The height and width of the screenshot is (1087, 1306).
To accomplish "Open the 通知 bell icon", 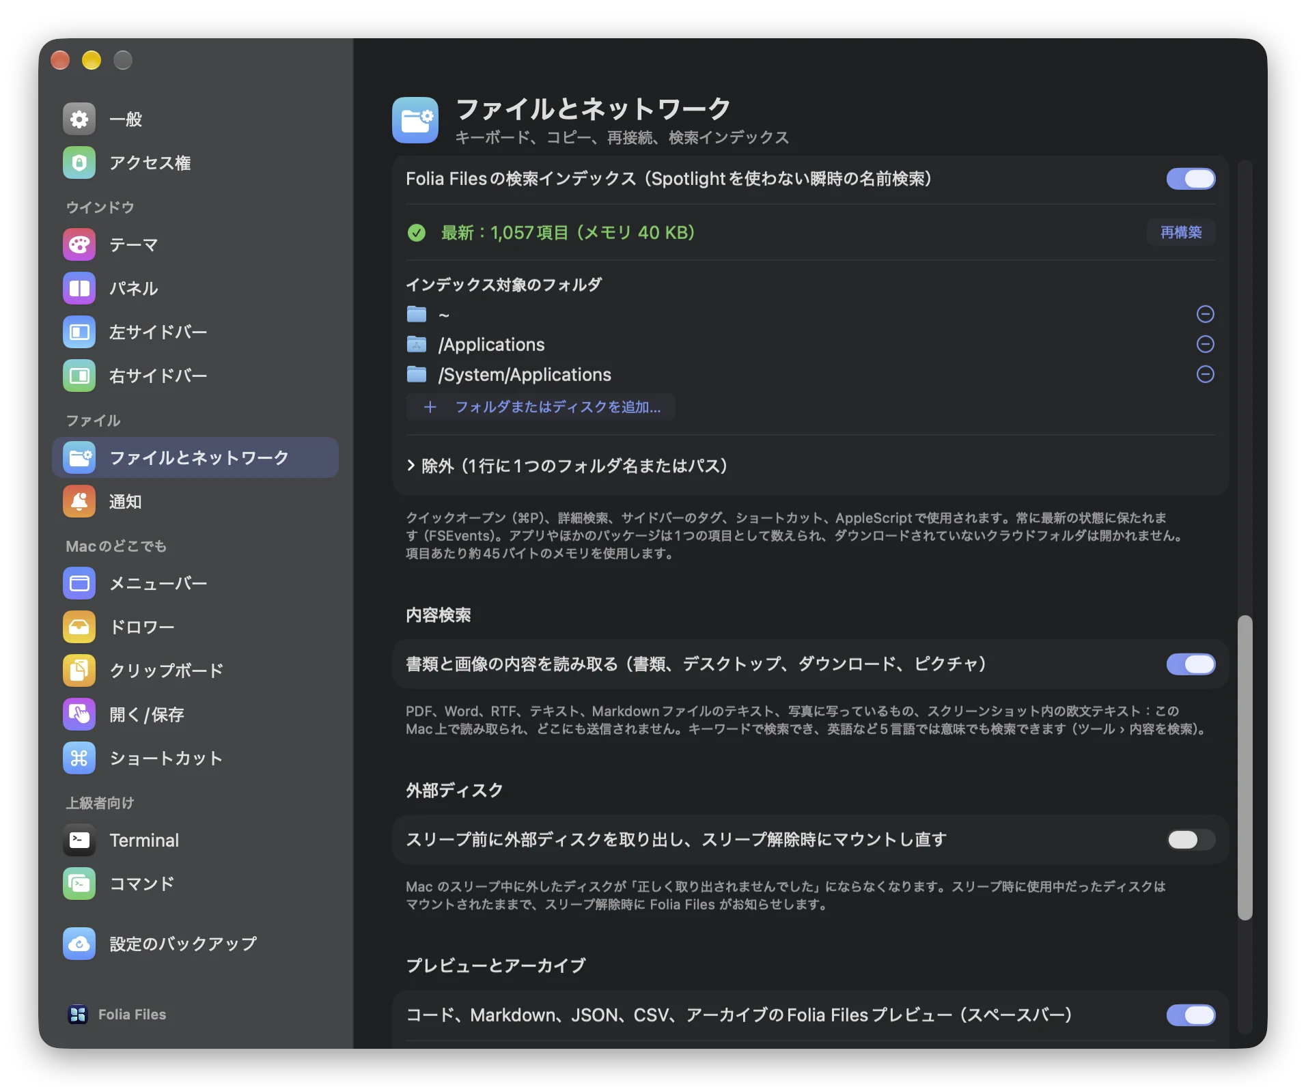I will (79, 501).
